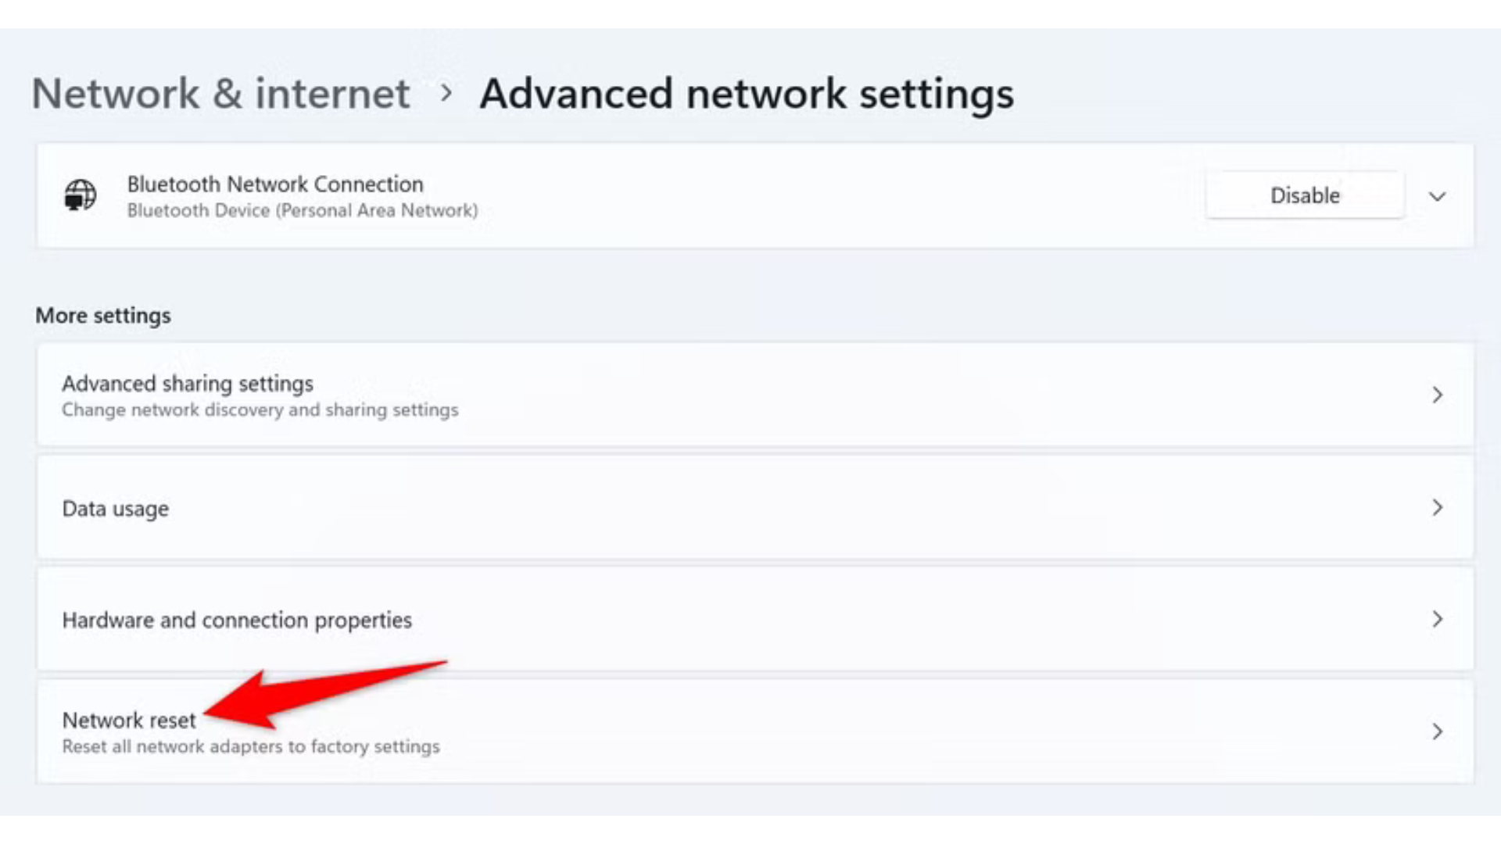Click the More settings heading
1501x844 pixels.
click(103, 316)
